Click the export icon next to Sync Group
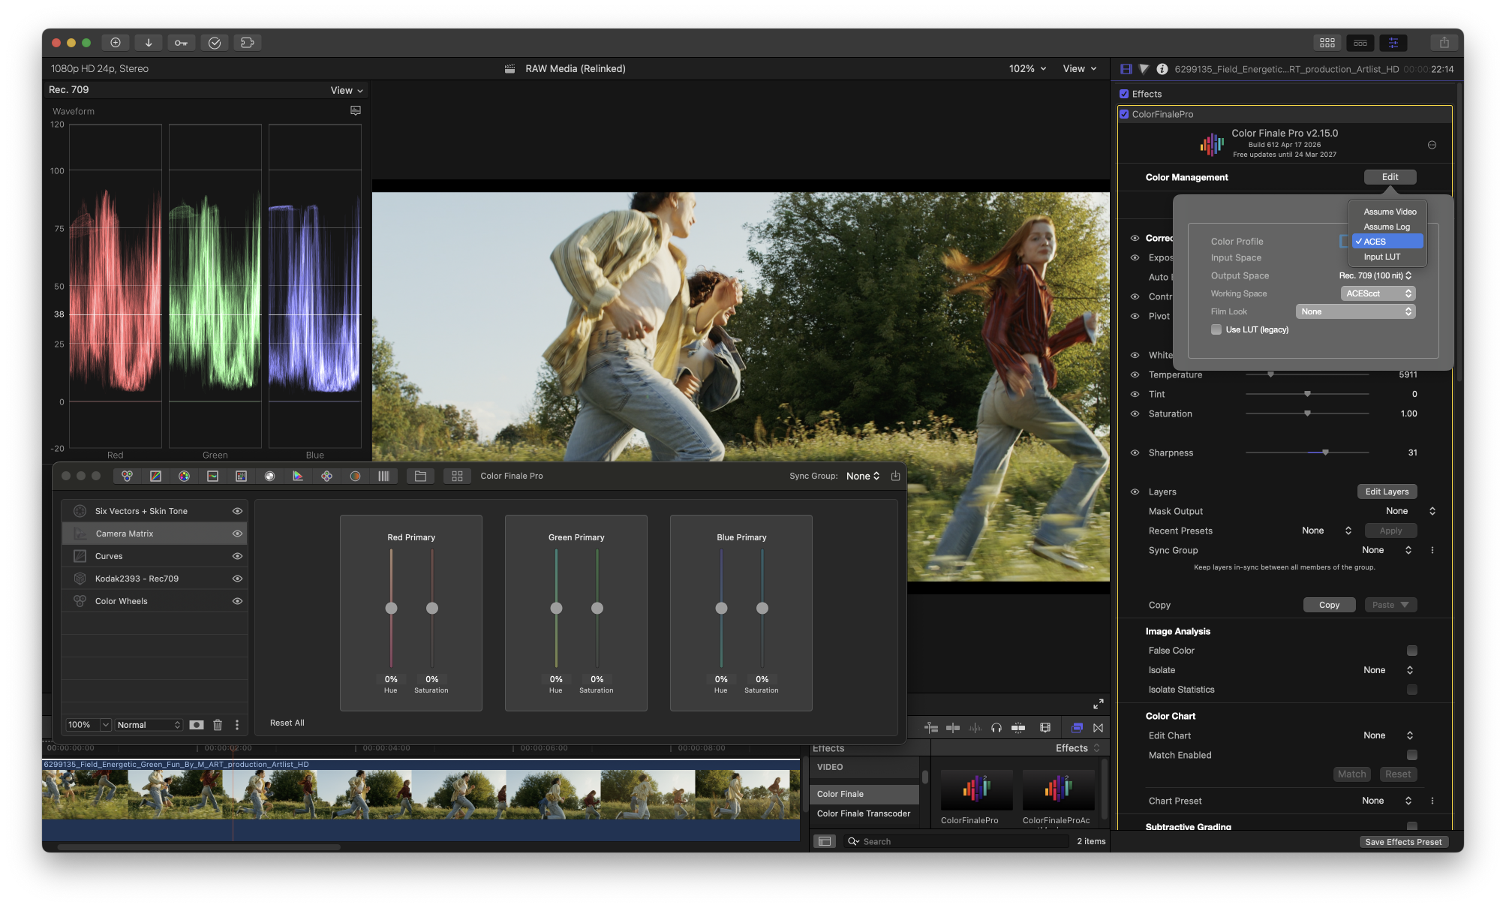The width and height of the screenshot is (1506, 908). tap(895, 476)
